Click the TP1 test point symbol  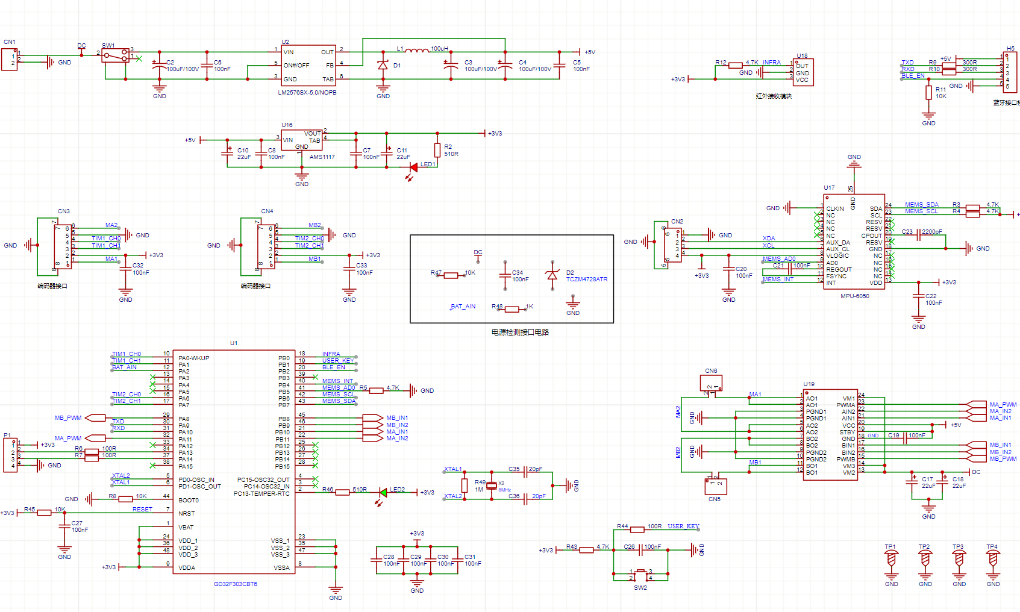[x=891, y=560]
